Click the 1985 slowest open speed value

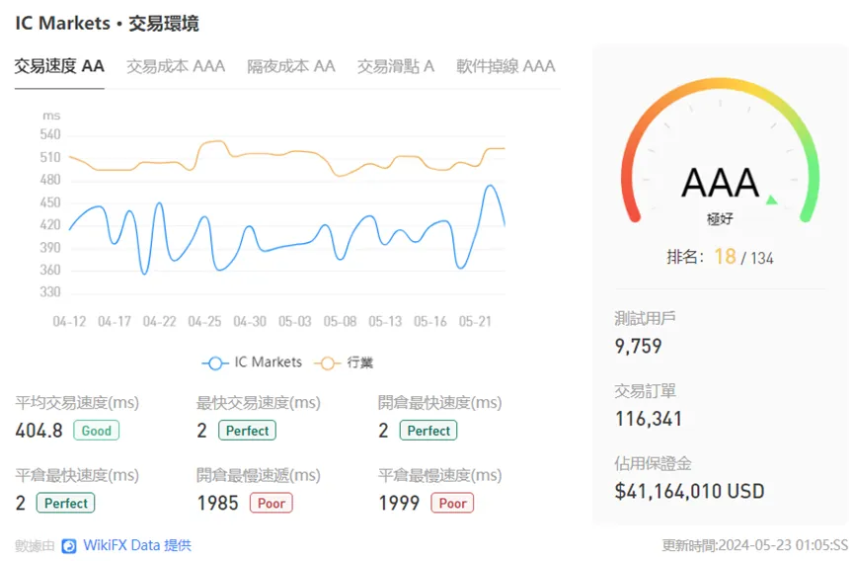pos(218,504)
